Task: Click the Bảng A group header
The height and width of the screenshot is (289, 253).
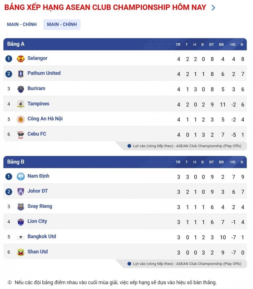Action: tap(16, 44)
